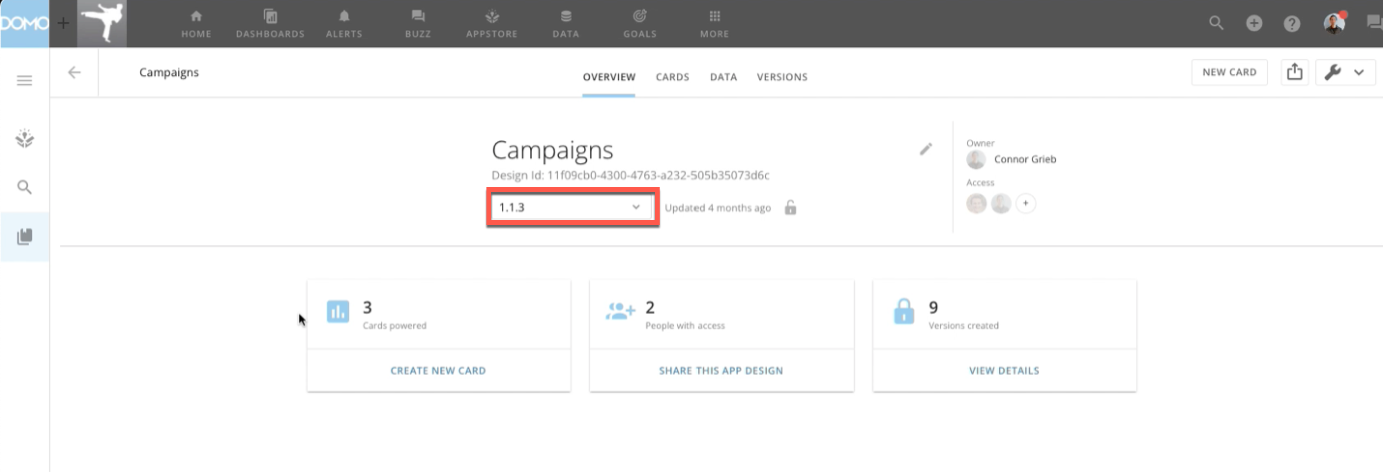1383x474 pixels.
Task: Click the sidebar search magnifier icon
Action: (x=24, y=187)
